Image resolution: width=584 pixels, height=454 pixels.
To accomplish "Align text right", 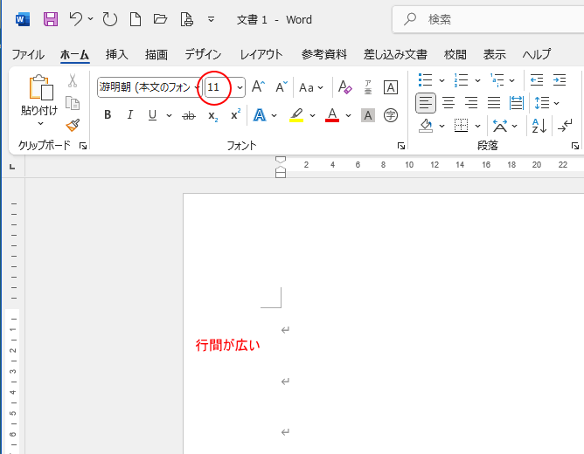I will pos(471,103).
